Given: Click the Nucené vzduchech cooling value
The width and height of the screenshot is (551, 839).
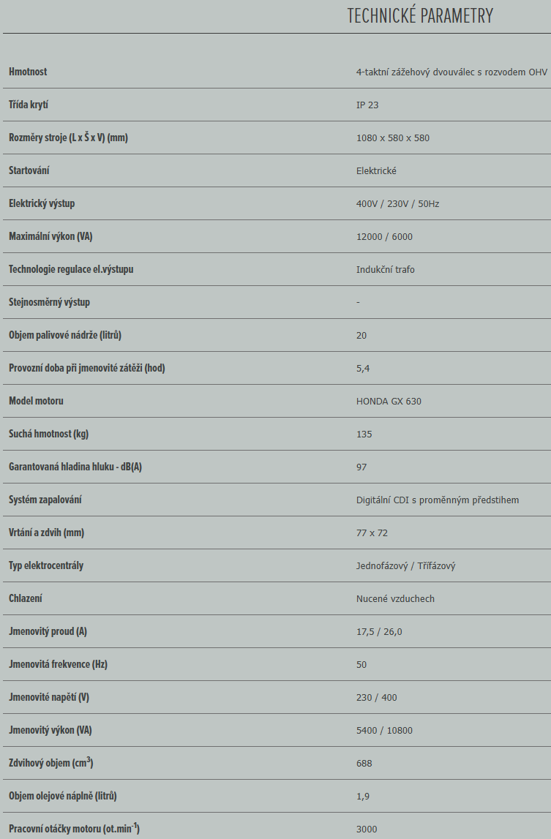Looking at the screenshot, I should tap(395, 599).
